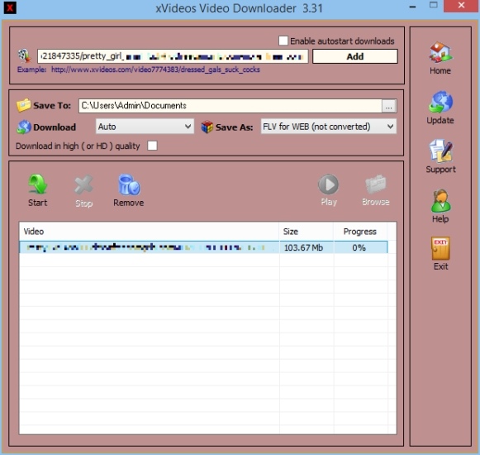Image resolution: width=480 pixels, height=455 pixels.
Task: Click the Browse folder icon in toolbar
Action: click(376, 184)
